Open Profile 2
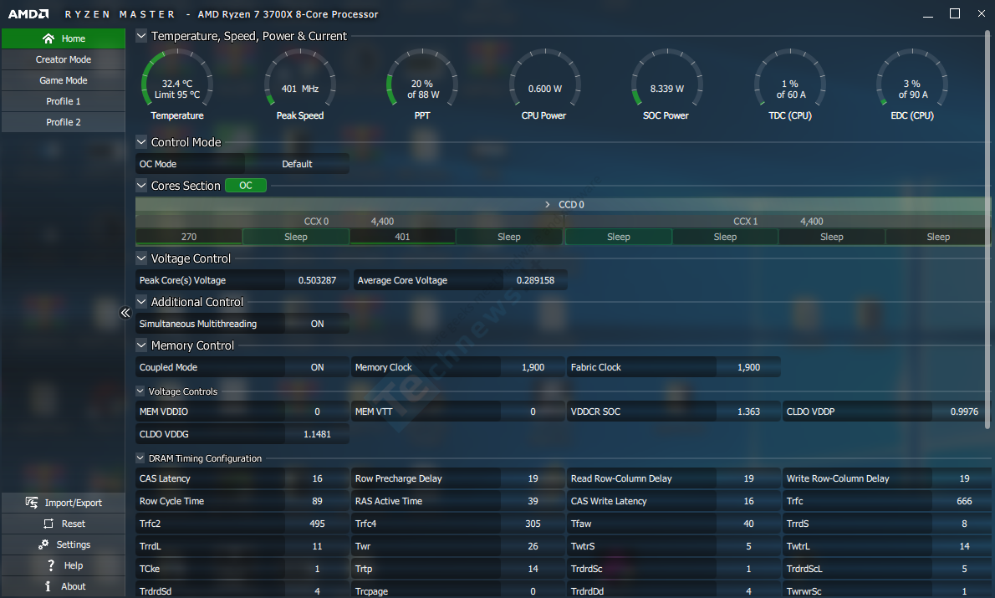The height and width of the screenshot is (598, 995). 64,122
